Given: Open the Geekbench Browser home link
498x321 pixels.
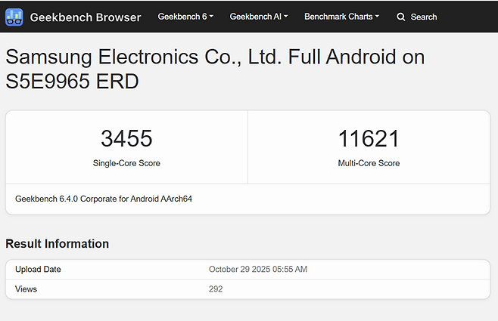Looking at the screenshot, I should click(x=85, y=17).
